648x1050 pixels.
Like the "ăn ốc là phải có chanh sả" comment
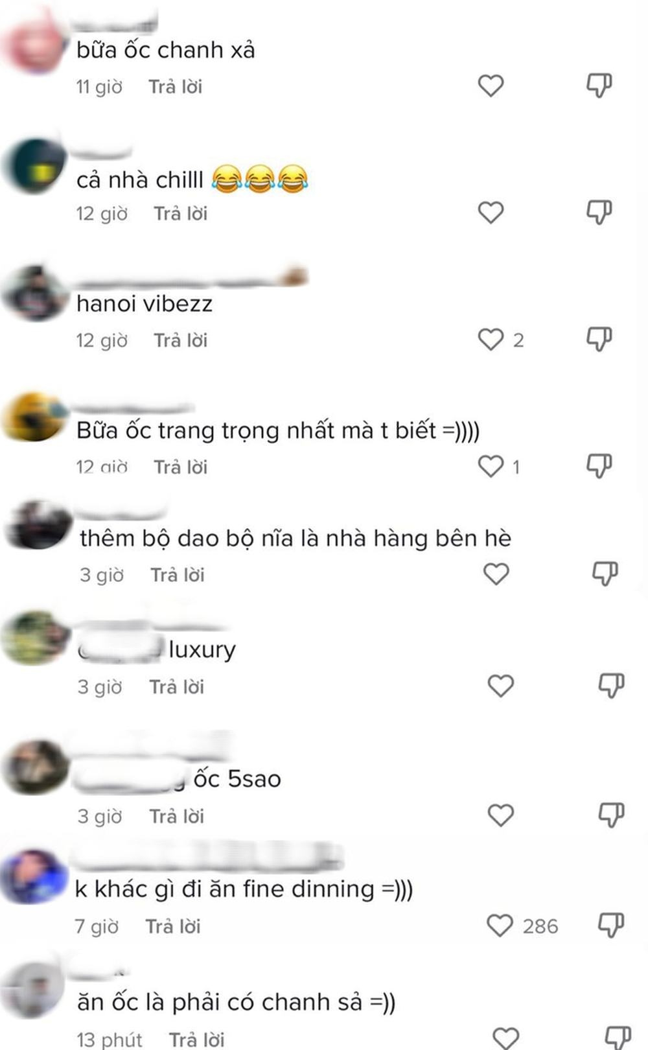pyautogui.click(x=505, y=1038)
